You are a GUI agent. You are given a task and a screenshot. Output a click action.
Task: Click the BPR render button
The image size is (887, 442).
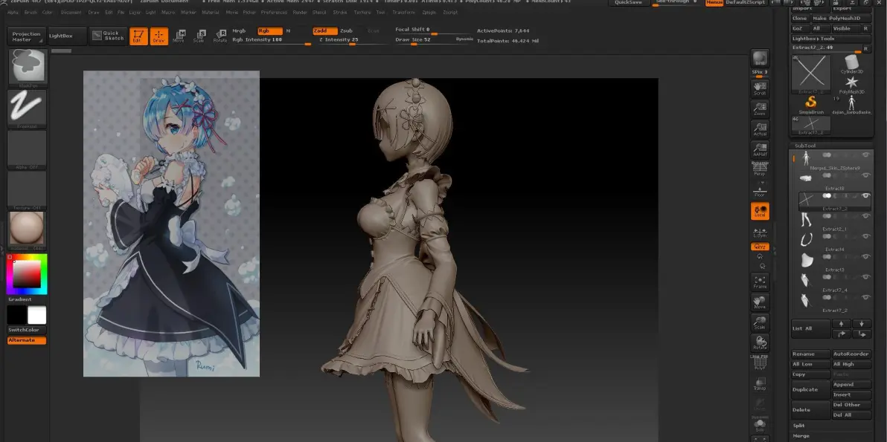point(760,59)
